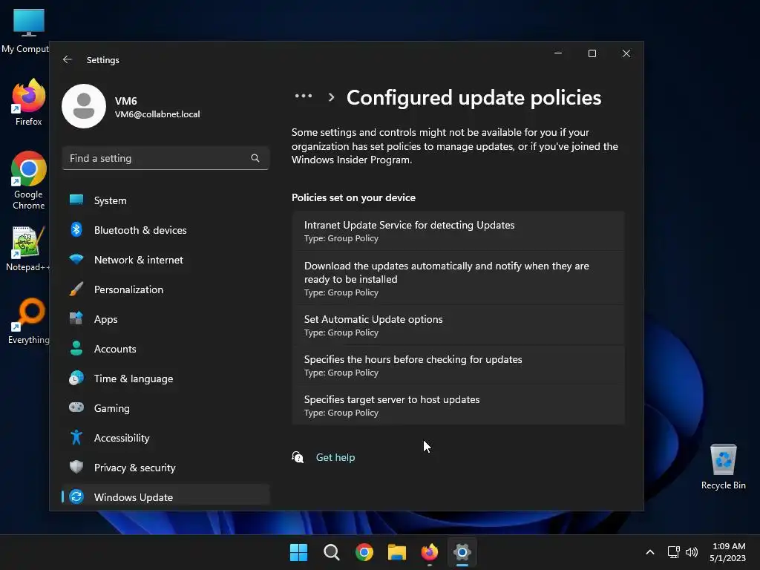Go to Privacy & security settings
This screenshot has height=570, width=760.
[166, 468]
